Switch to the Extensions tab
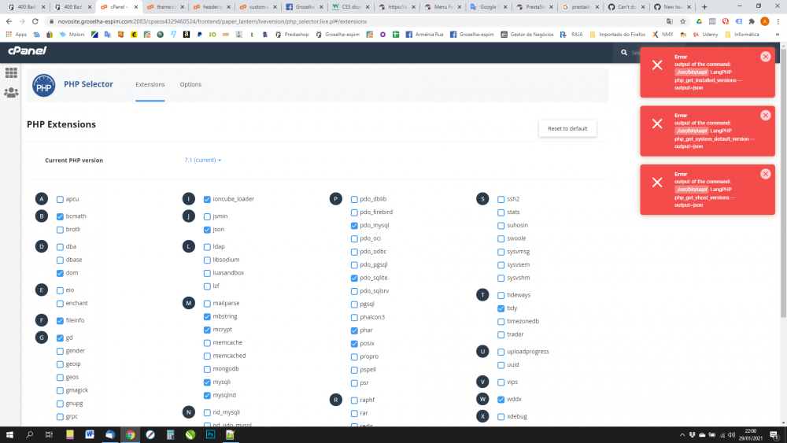The height and width of the screenshot is (443, 787). [150, 84]
